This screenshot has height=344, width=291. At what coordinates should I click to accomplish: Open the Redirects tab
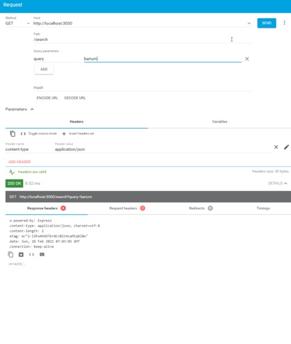[200, 208]
